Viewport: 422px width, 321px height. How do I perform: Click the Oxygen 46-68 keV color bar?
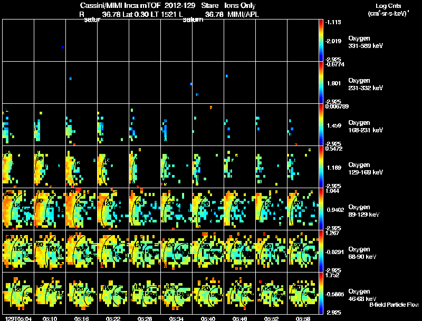pos(321,293)
